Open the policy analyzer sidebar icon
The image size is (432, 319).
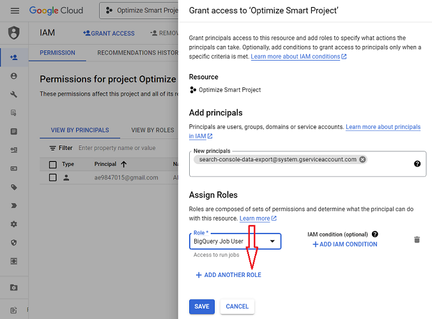pos(14,113)
